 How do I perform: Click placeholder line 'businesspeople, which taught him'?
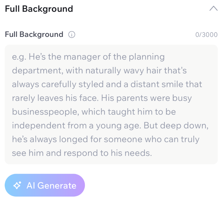pos(94,112)
